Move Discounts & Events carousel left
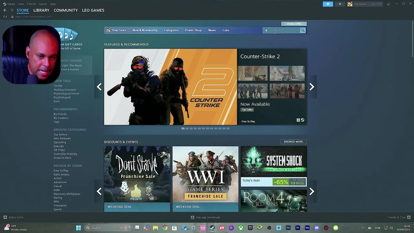This screenshot has height=233, width=414. tap(99, 192)
